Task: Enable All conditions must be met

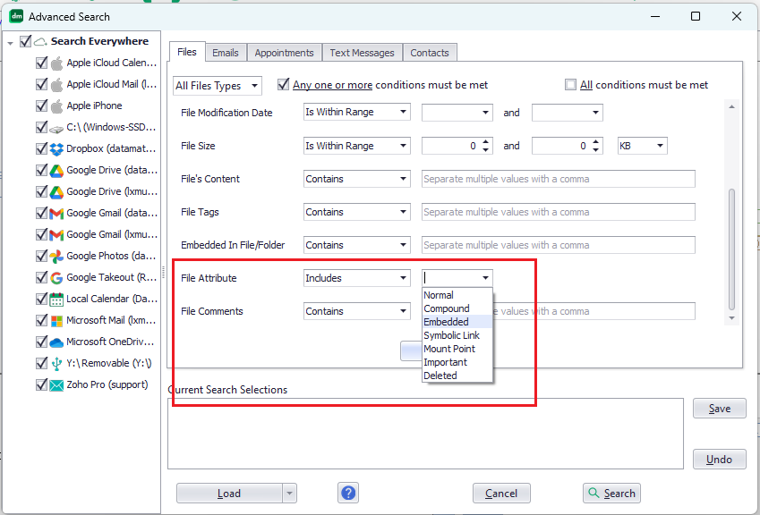Action: (x=570, y=84)
